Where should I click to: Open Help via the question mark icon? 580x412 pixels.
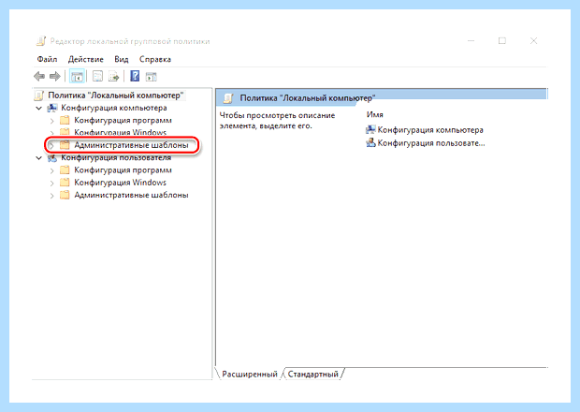(x=135, y=76)
